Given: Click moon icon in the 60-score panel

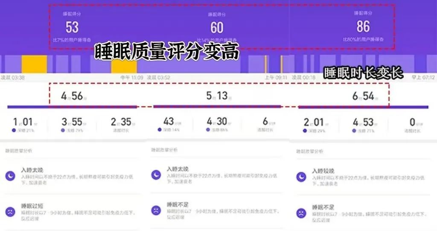Looking at the screenshot, I should (156, 175).
